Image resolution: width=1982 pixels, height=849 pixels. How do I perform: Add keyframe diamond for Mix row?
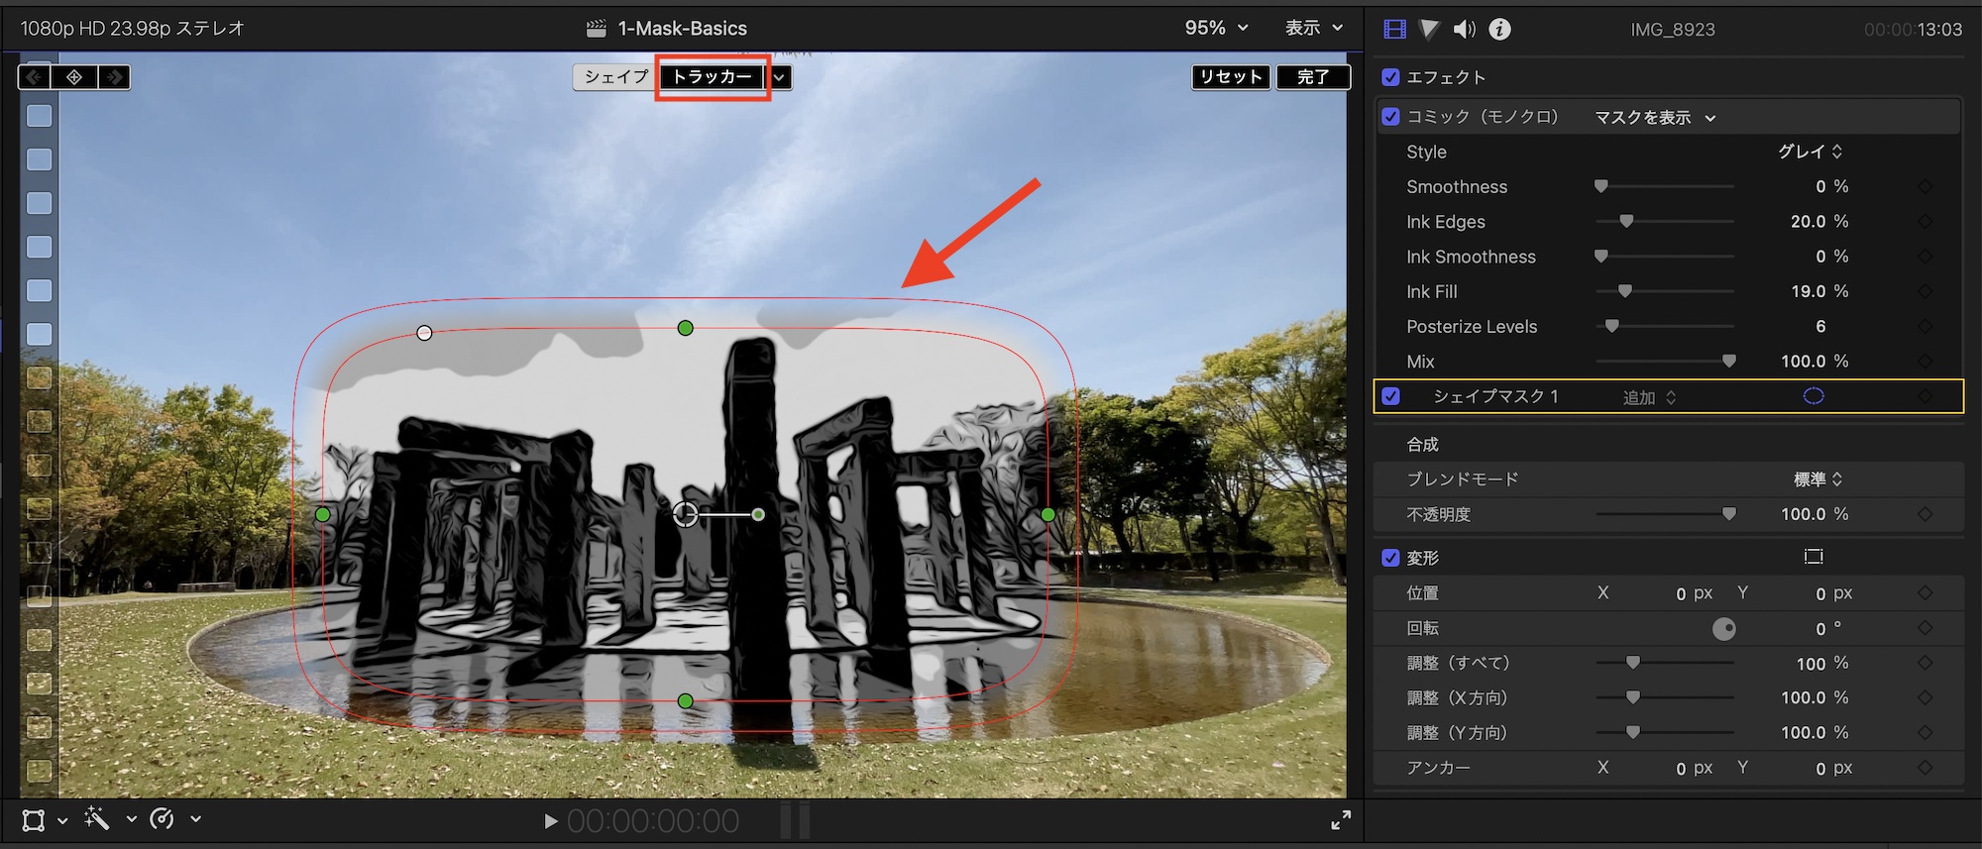pos(1926,362)
